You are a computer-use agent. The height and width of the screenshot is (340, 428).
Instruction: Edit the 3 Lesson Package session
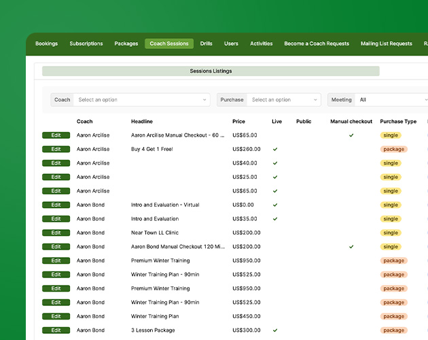tap(56, 330)
